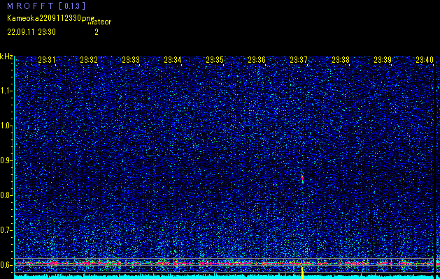Click the 23:40 time label
Viewport: 440px width, 279px height.
425,60
